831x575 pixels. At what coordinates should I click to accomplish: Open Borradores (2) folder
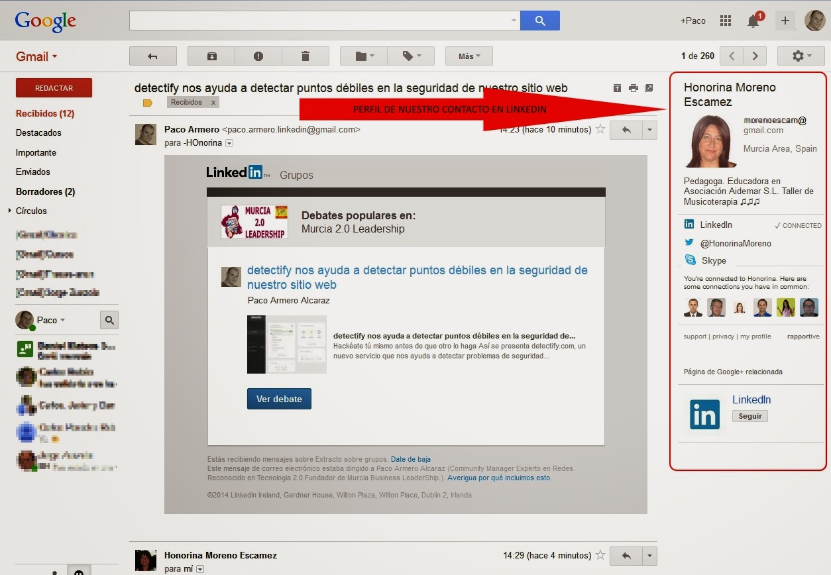tap(45, 191)
